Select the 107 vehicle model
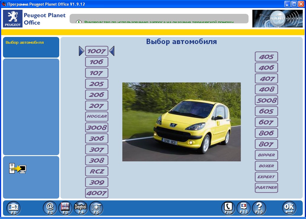This screenshot has height=219, width=306. (97, 73)
